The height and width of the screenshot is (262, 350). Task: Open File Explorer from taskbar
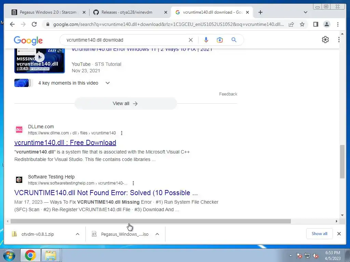click(x=51, y=255)
